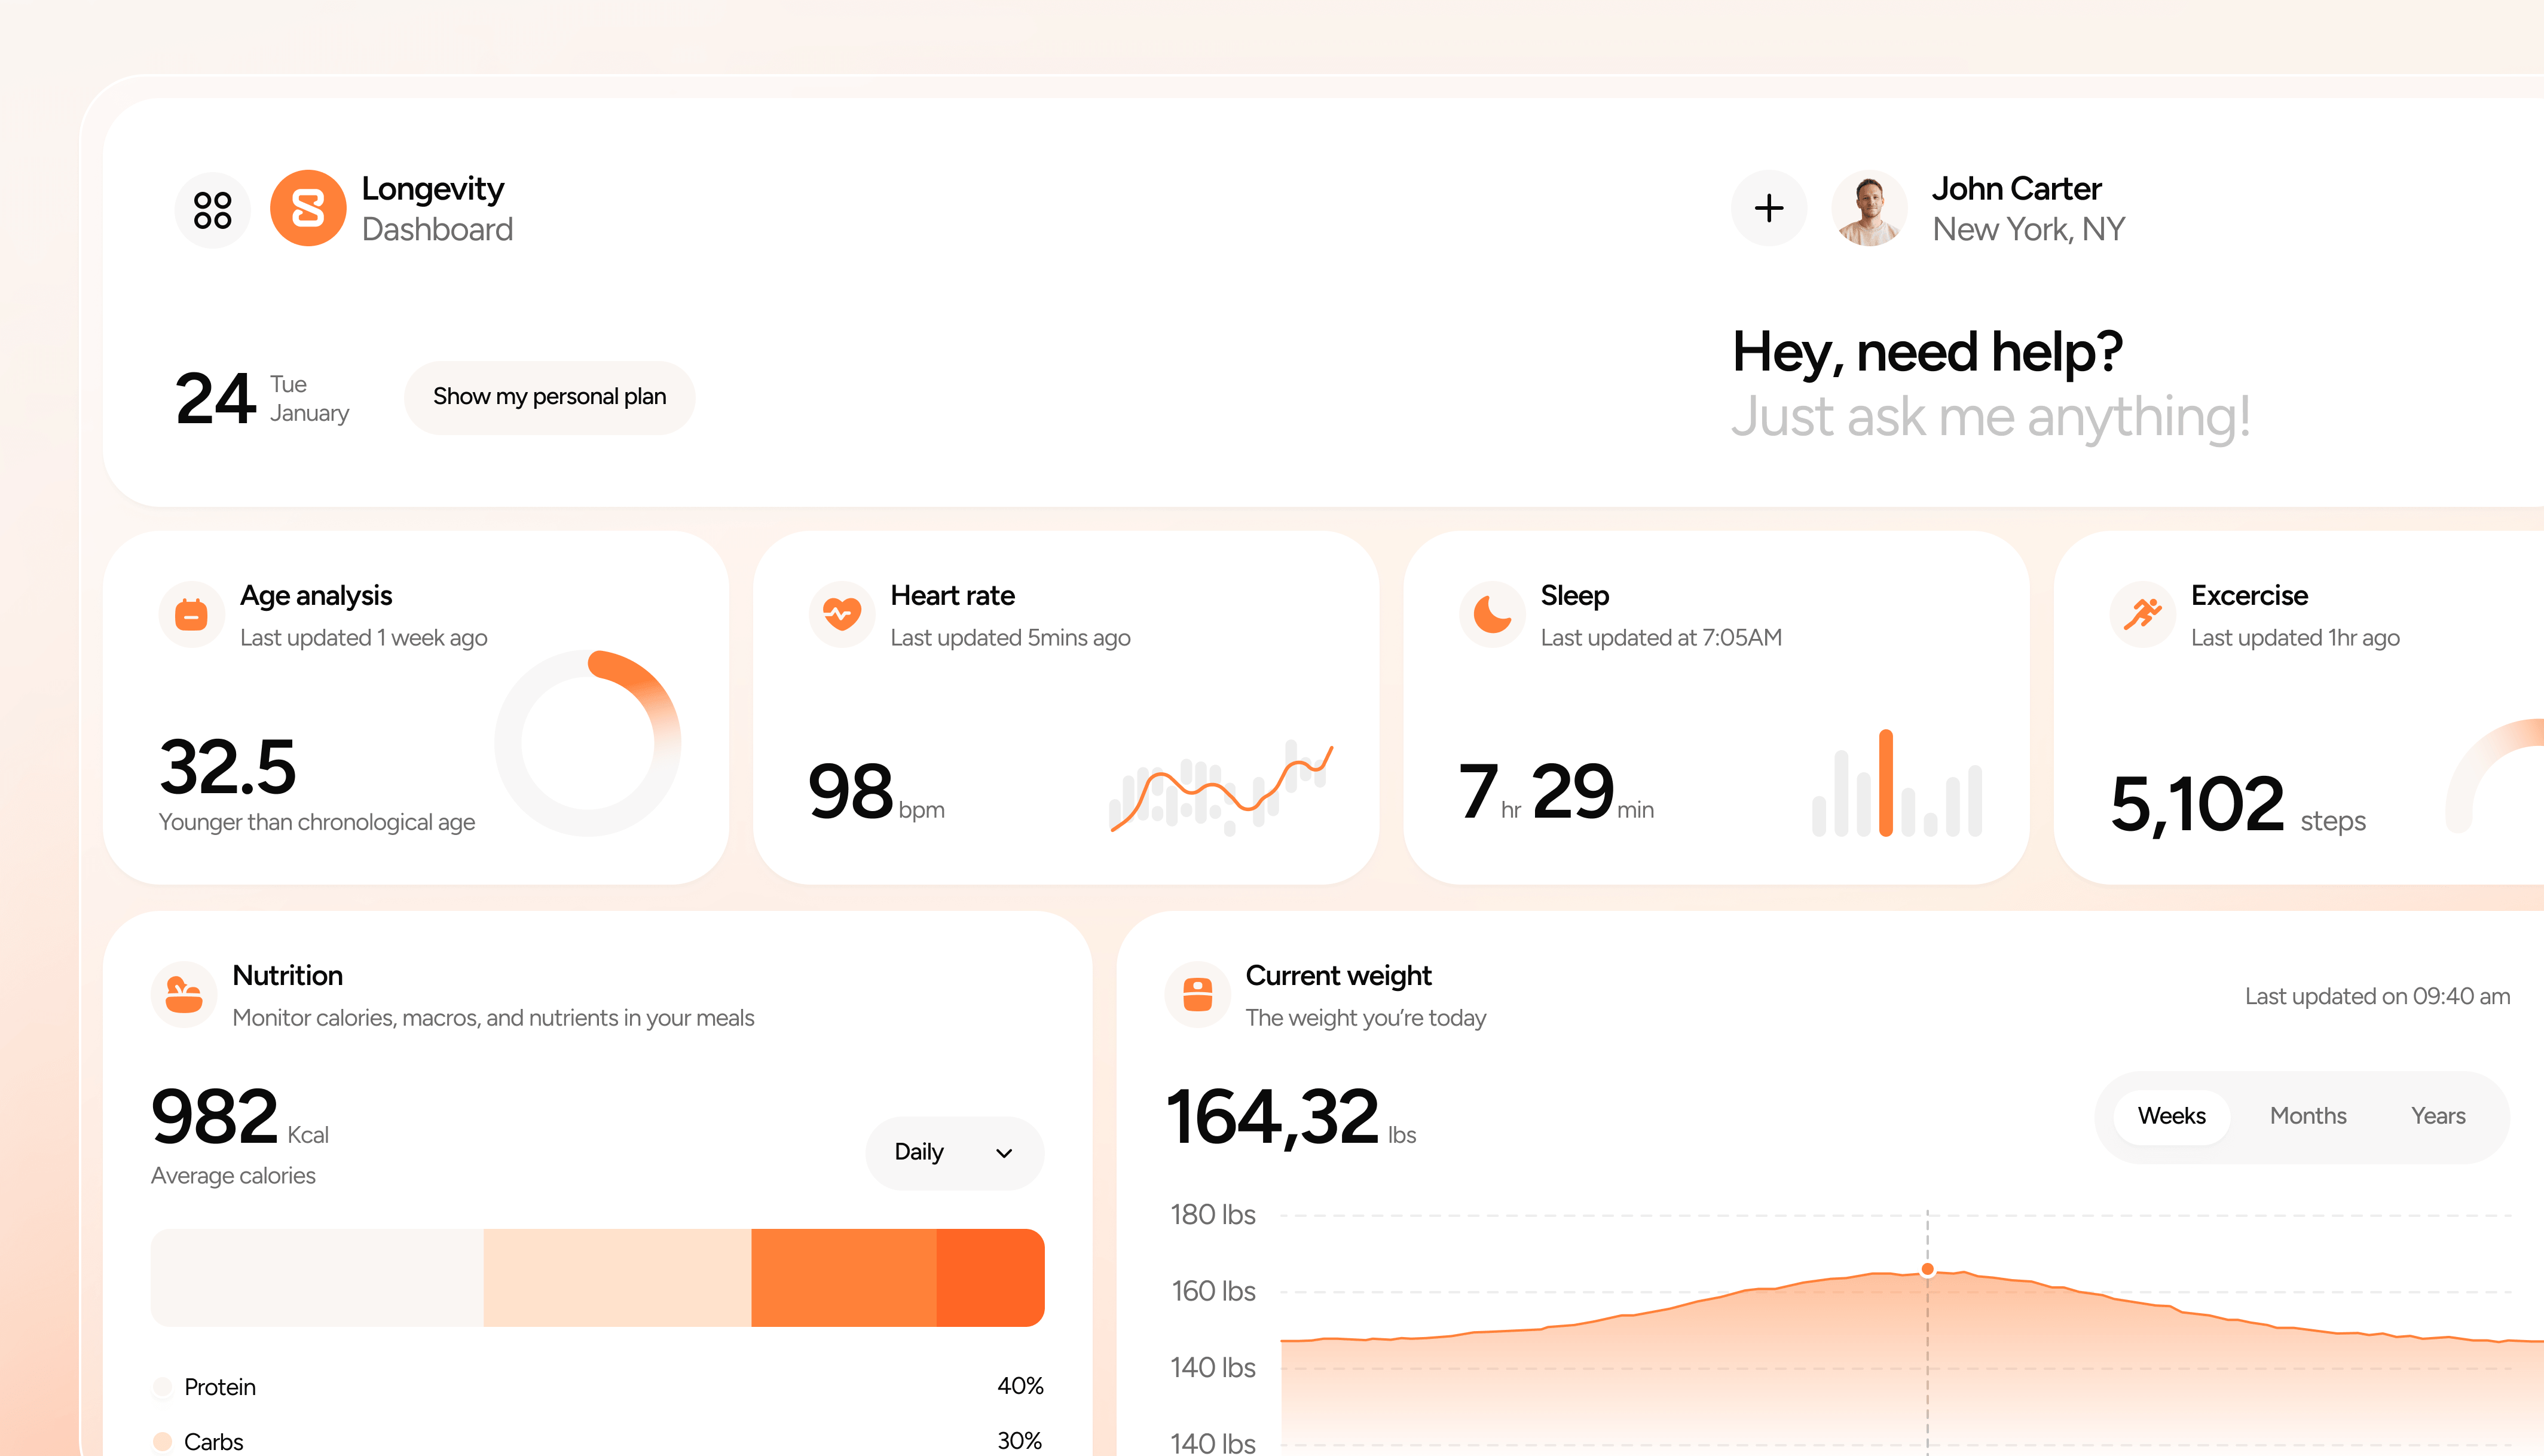Screen dimensions: 2544x1456
Task: Click the steps progress arc
Action: pyautogui.click(x=2495, y=775)
